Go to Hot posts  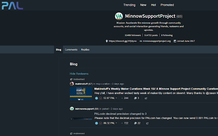[153, 5]
